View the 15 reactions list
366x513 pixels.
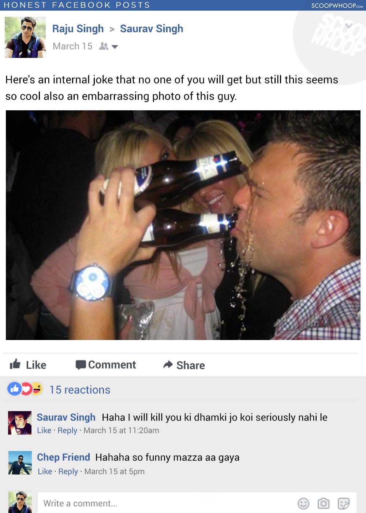(80, 390)
